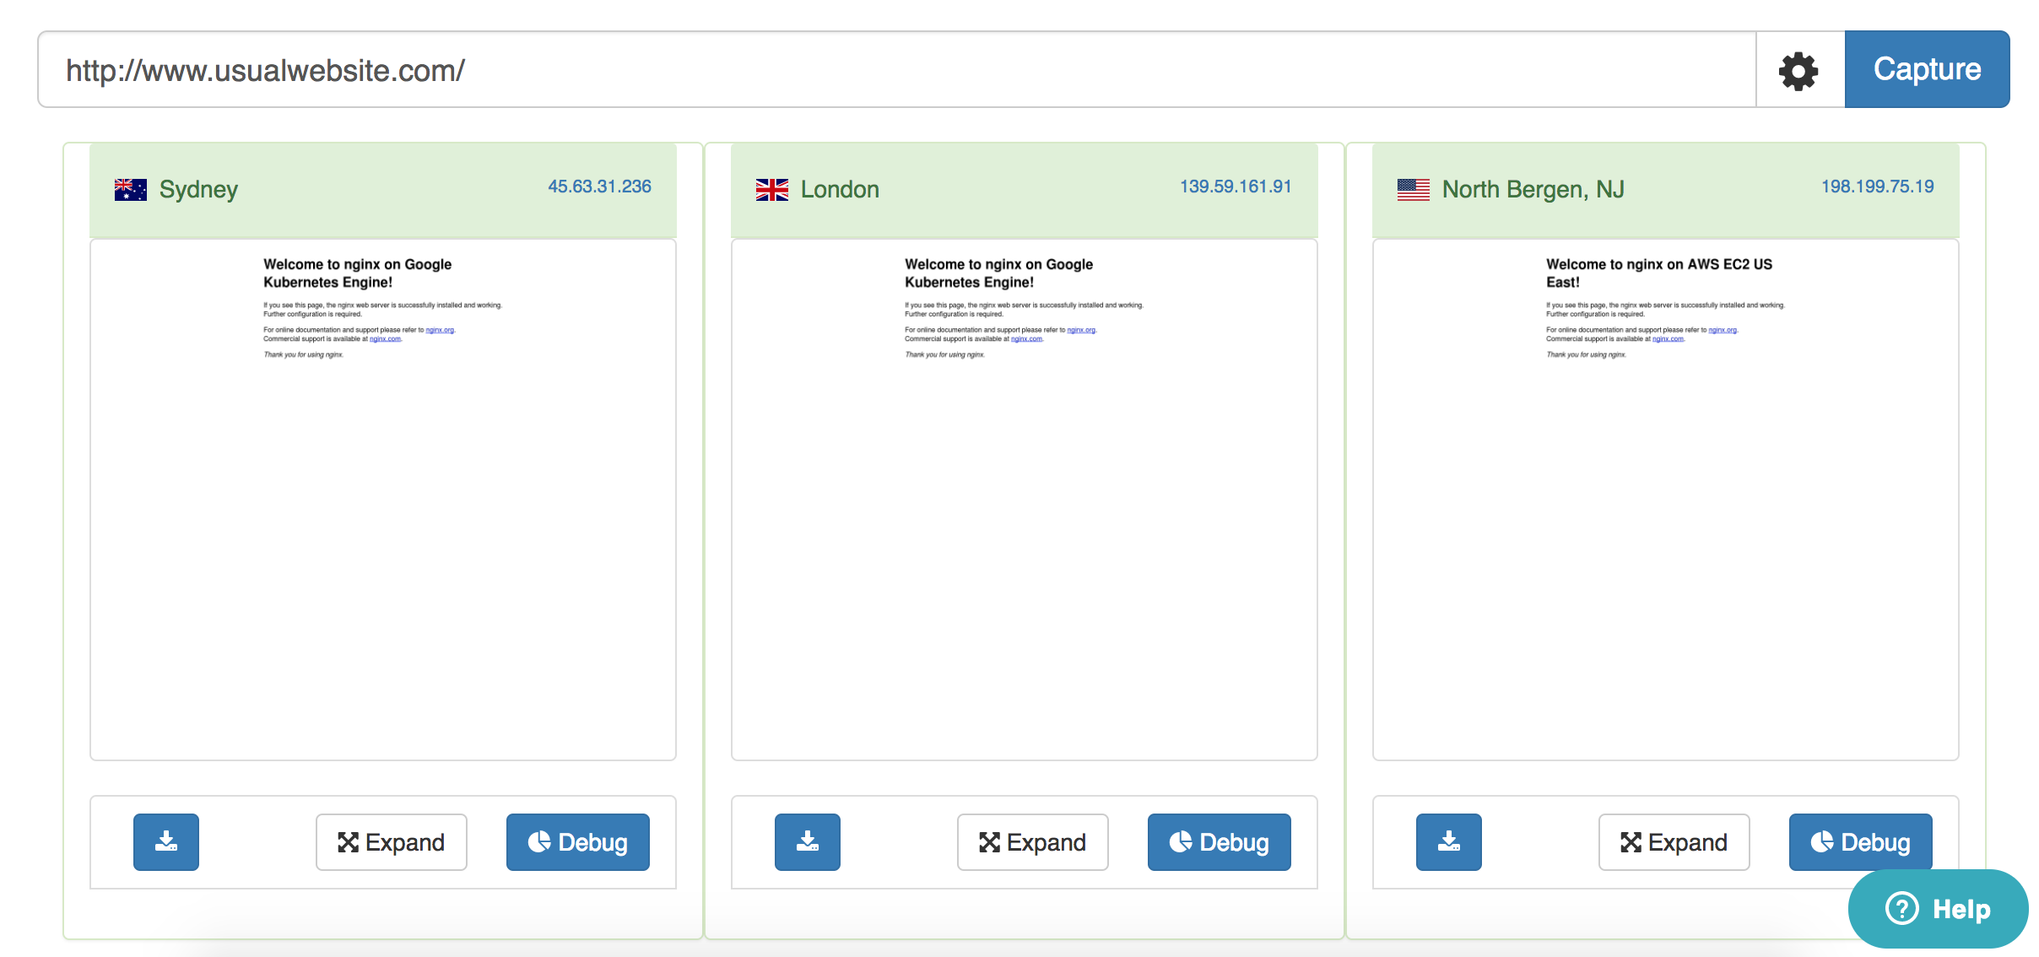Click IP address 139.59.161.91
Screen dimensions: 2039x957
click(x=1236, y=187)
